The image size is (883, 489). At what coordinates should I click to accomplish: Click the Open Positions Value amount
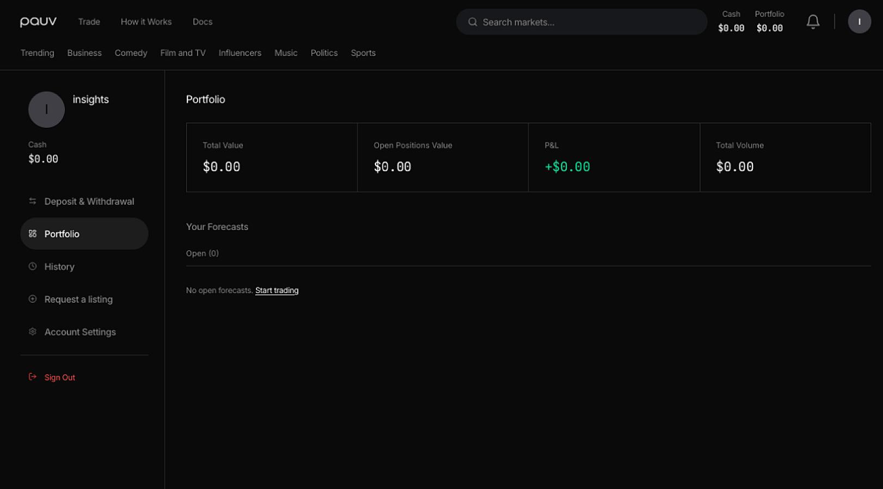[393, 167]
